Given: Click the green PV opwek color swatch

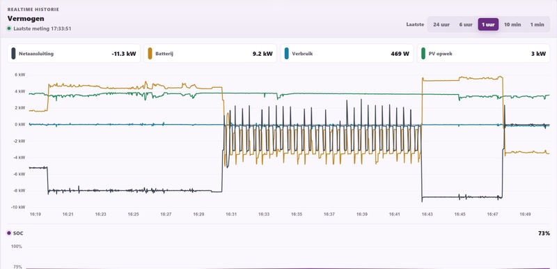Looking at the screenshot, I should click(x=423, y=54).
